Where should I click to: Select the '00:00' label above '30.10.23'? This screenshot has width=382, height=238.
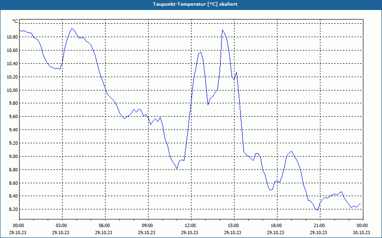click(363, 226)
